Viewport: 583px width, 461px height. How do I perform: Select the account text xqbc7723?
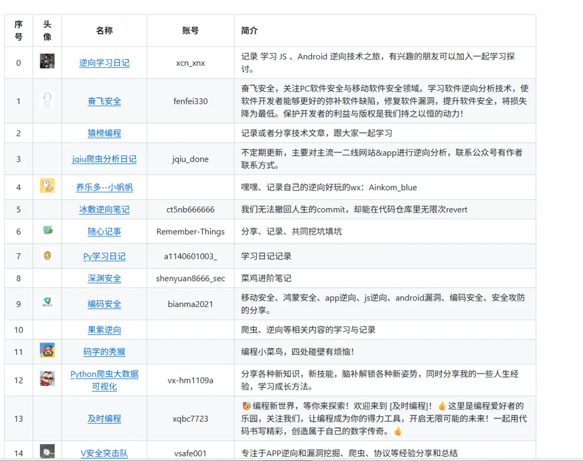coord(191,419)
